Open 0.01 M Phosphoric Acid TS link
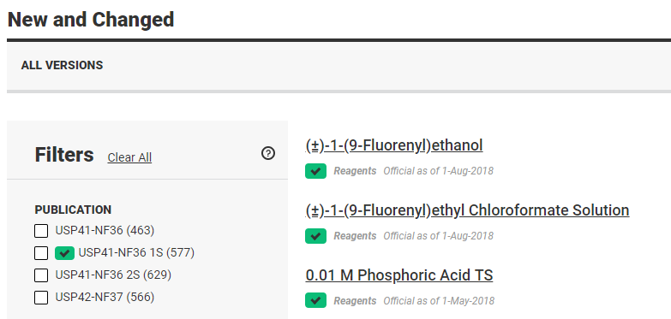Viewport: 671px width, 319px height. point(399,275)
